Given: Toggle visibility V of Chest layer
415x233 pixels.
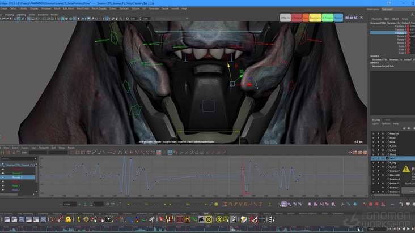Looking at the screenshot, I should point(374,154).
